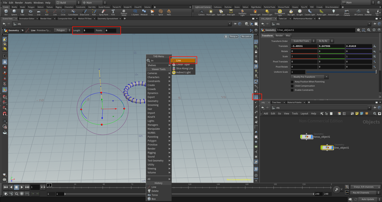Choose Line in the TAB menu results
This screenshot has height=202, width=382.
coord(183,61)
